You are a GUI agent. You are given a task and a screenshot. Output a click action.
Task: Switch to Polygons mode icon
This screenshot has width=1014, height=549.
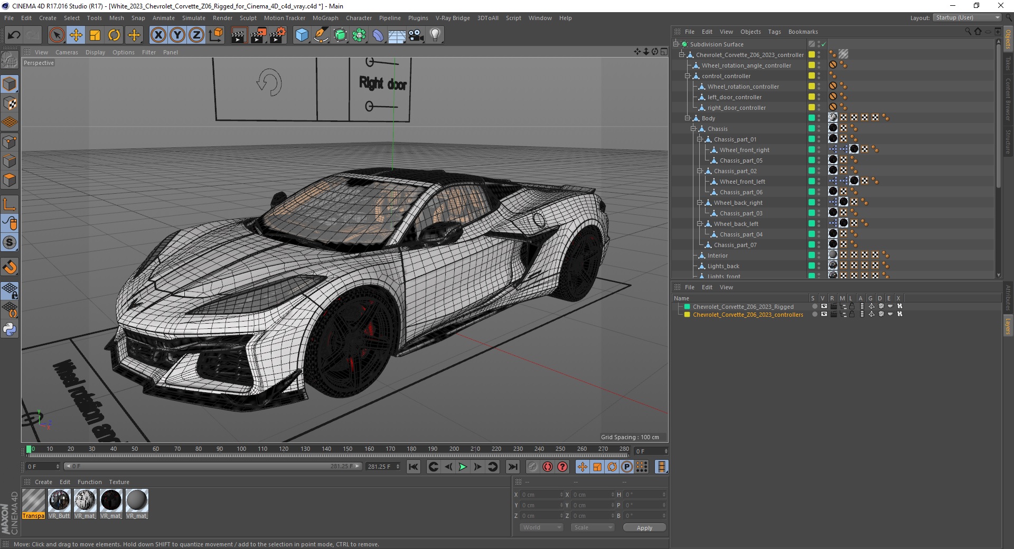(10, 180)
